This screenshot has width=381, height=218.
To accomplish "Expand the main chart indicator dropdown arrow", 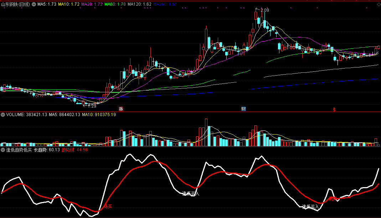I will coord(34,4).
